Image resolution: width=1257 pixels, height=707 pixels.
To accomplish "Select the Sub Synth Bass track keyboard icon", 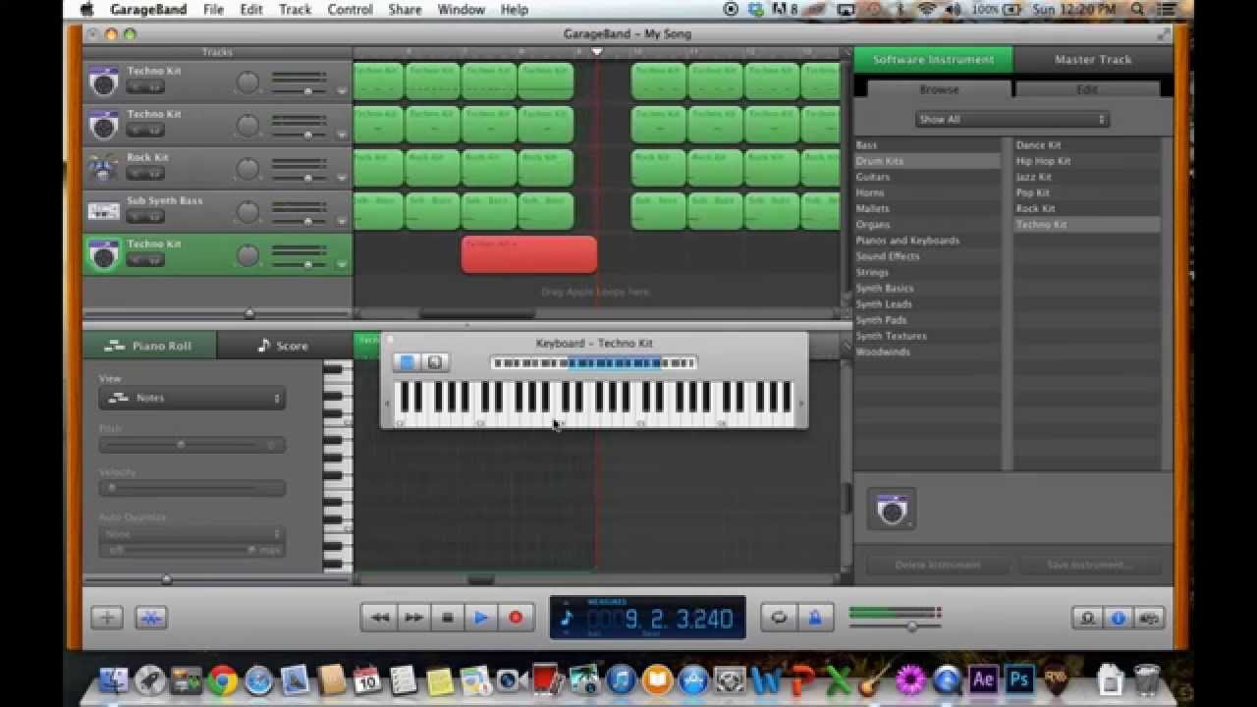I will pos(103,211).
